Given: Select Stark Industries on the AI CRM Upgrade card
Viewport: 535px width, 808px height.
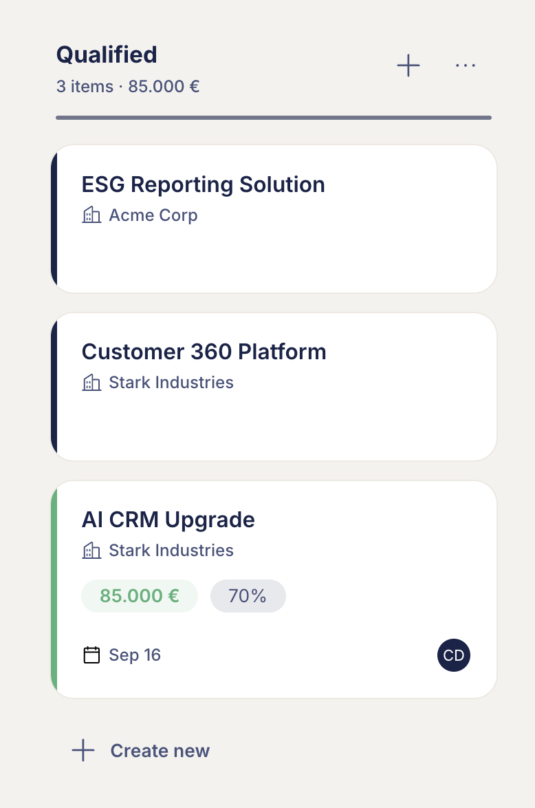Looking at the screenshot, I should click(x=171, y=551).
